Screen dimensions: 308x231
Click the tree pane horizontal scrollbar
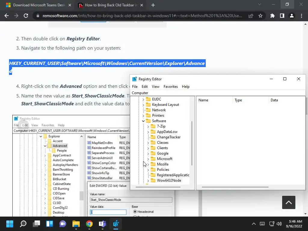[x=158, y=187]
